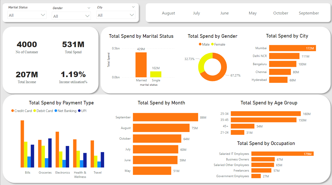Open the City slicer dropdown showing All

tap(116, 15)
